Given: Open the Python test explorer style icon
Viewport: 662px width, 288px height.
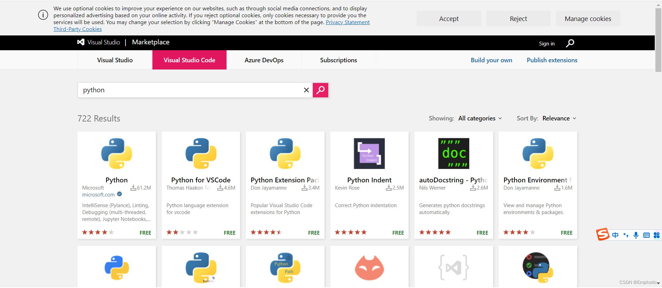Looking at the screenshot, I should coord(538,268).
